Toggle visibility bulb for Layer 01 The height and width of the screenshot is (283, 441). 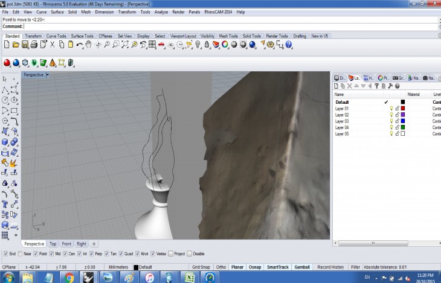coord(391,109)
